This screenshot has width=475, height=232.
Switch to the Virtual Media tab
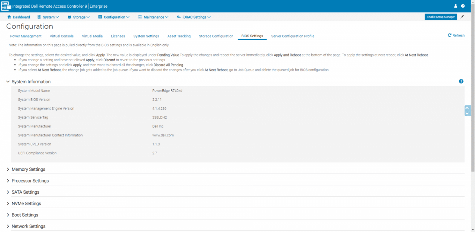[x=92, y=36]
